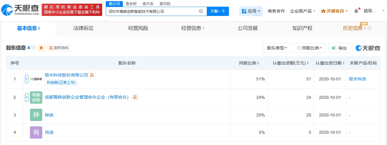The image size is (387, 145).
Task: Open equity structure icon beside 极米科技股份有限公司
Action: [92, 75]
